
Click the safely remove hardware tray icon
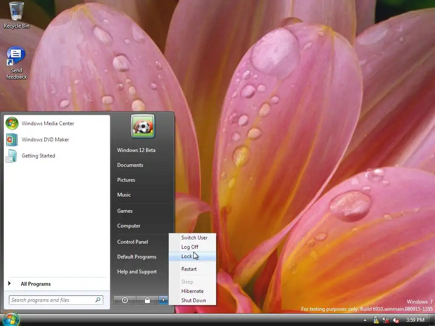[x=376, y=320]
